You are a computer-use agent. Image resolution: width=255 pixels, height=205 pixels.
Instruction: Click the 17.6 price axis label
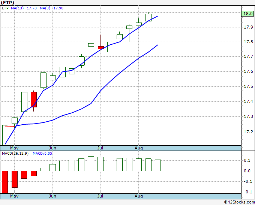tap(248, 71)
